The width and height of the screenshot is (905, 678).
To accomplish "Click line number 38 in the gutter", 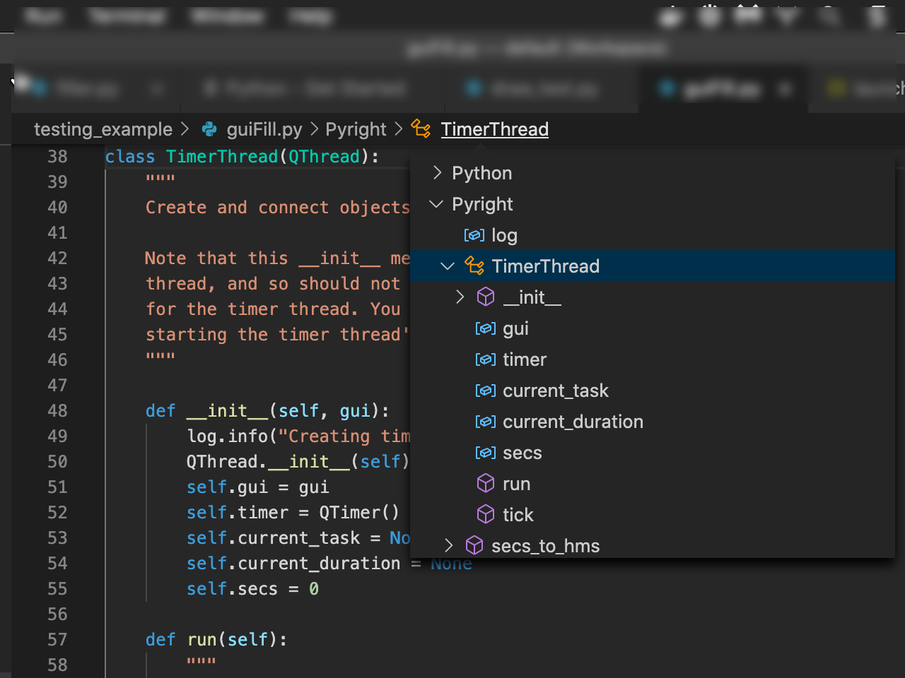I will (x=57, y=156).
